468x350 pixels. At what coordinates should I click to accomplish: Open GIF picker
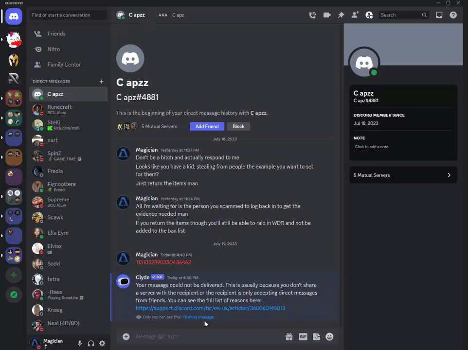click(303, 336)
